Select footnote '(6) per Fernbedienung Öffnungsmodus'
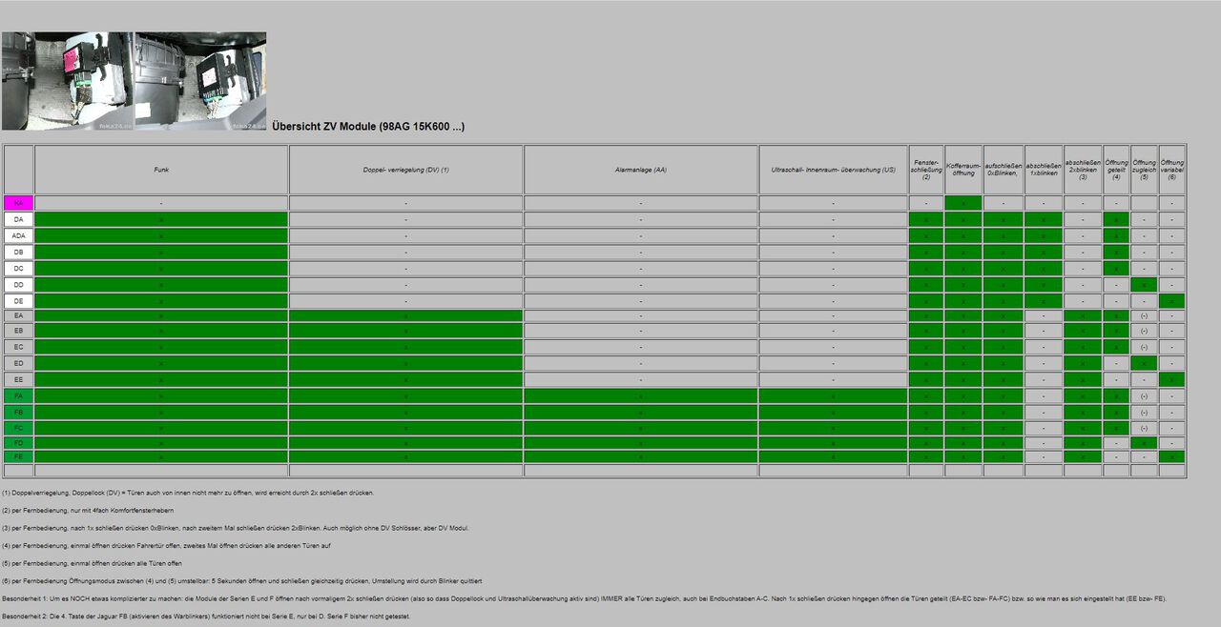Screen dimensions: 1221x627 pyautogui.click(x=242, y=581)
